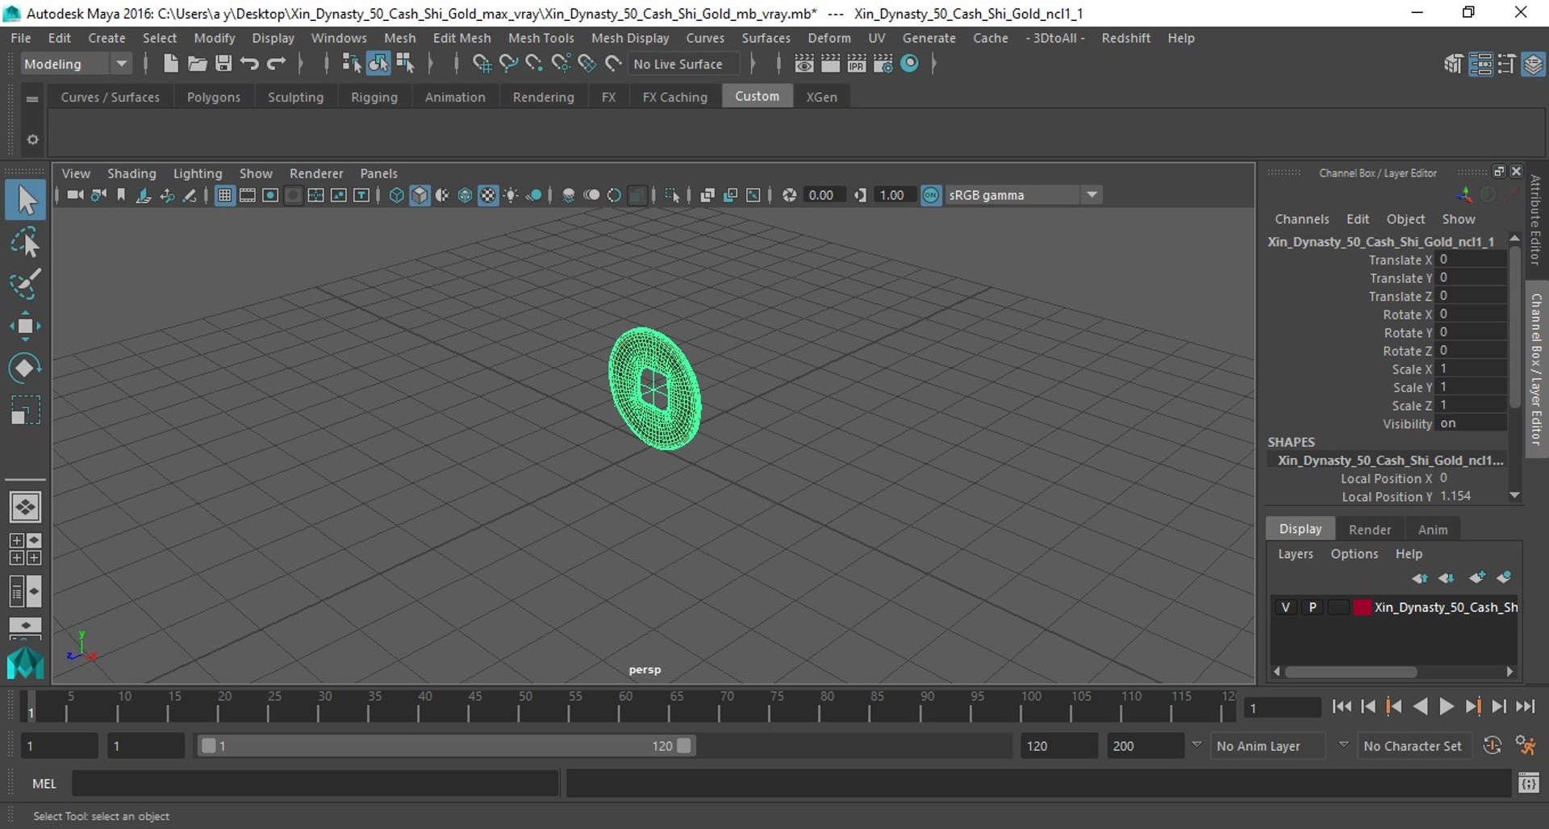The width and height of the screenshot is (1549, 829).
Task: Activate the Scale tool
Action: (25, 410)
